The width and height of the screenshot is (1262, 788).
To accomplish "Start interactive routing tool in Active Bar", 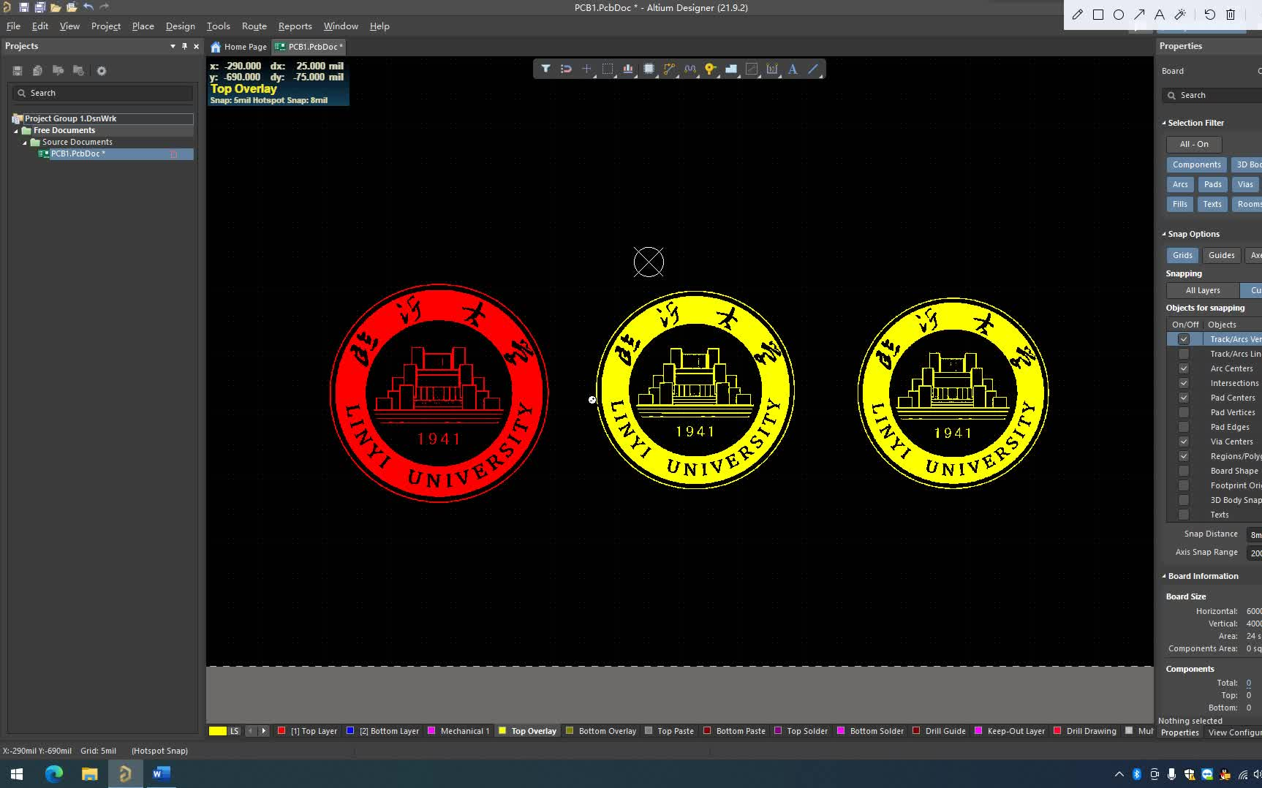I will [x=669, y=69].
